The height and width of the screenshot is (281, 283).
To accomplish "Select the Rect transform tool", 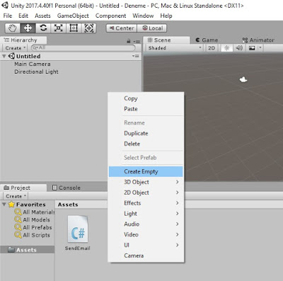I will pyautogui.click(x=74, y=28).
